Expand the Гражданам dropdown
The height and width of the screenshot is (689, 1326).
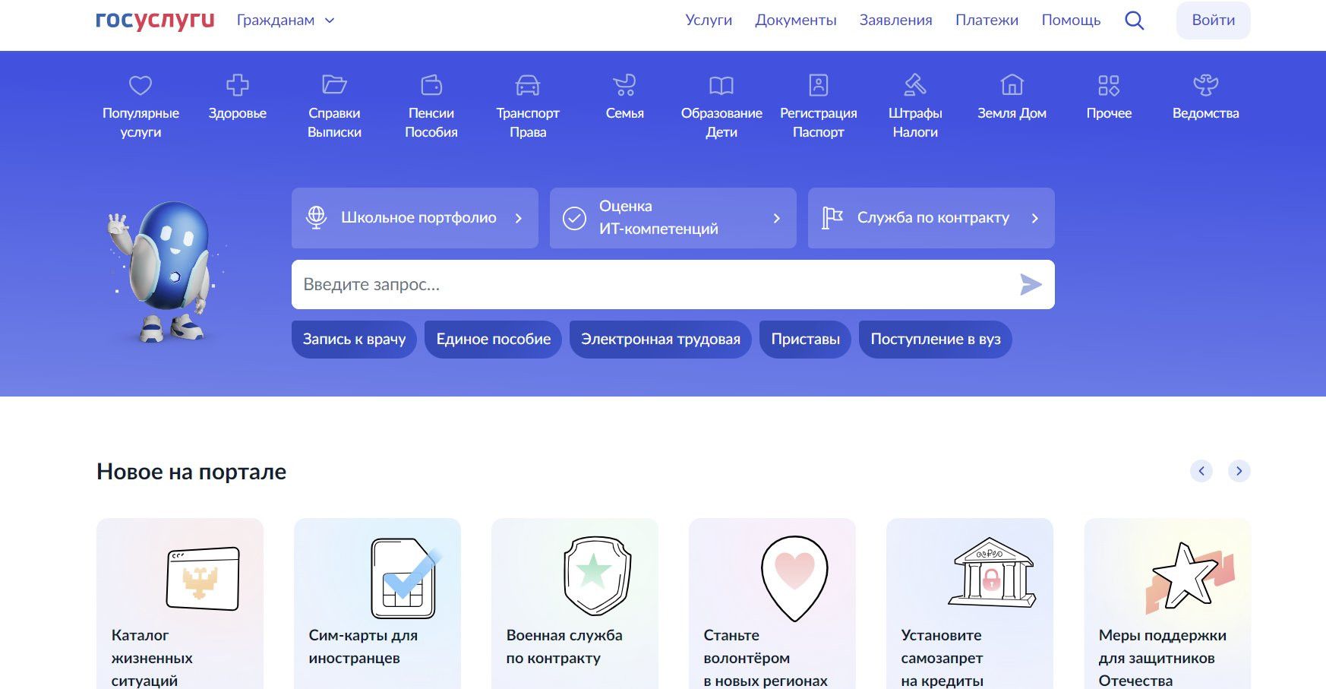point(286,21)
